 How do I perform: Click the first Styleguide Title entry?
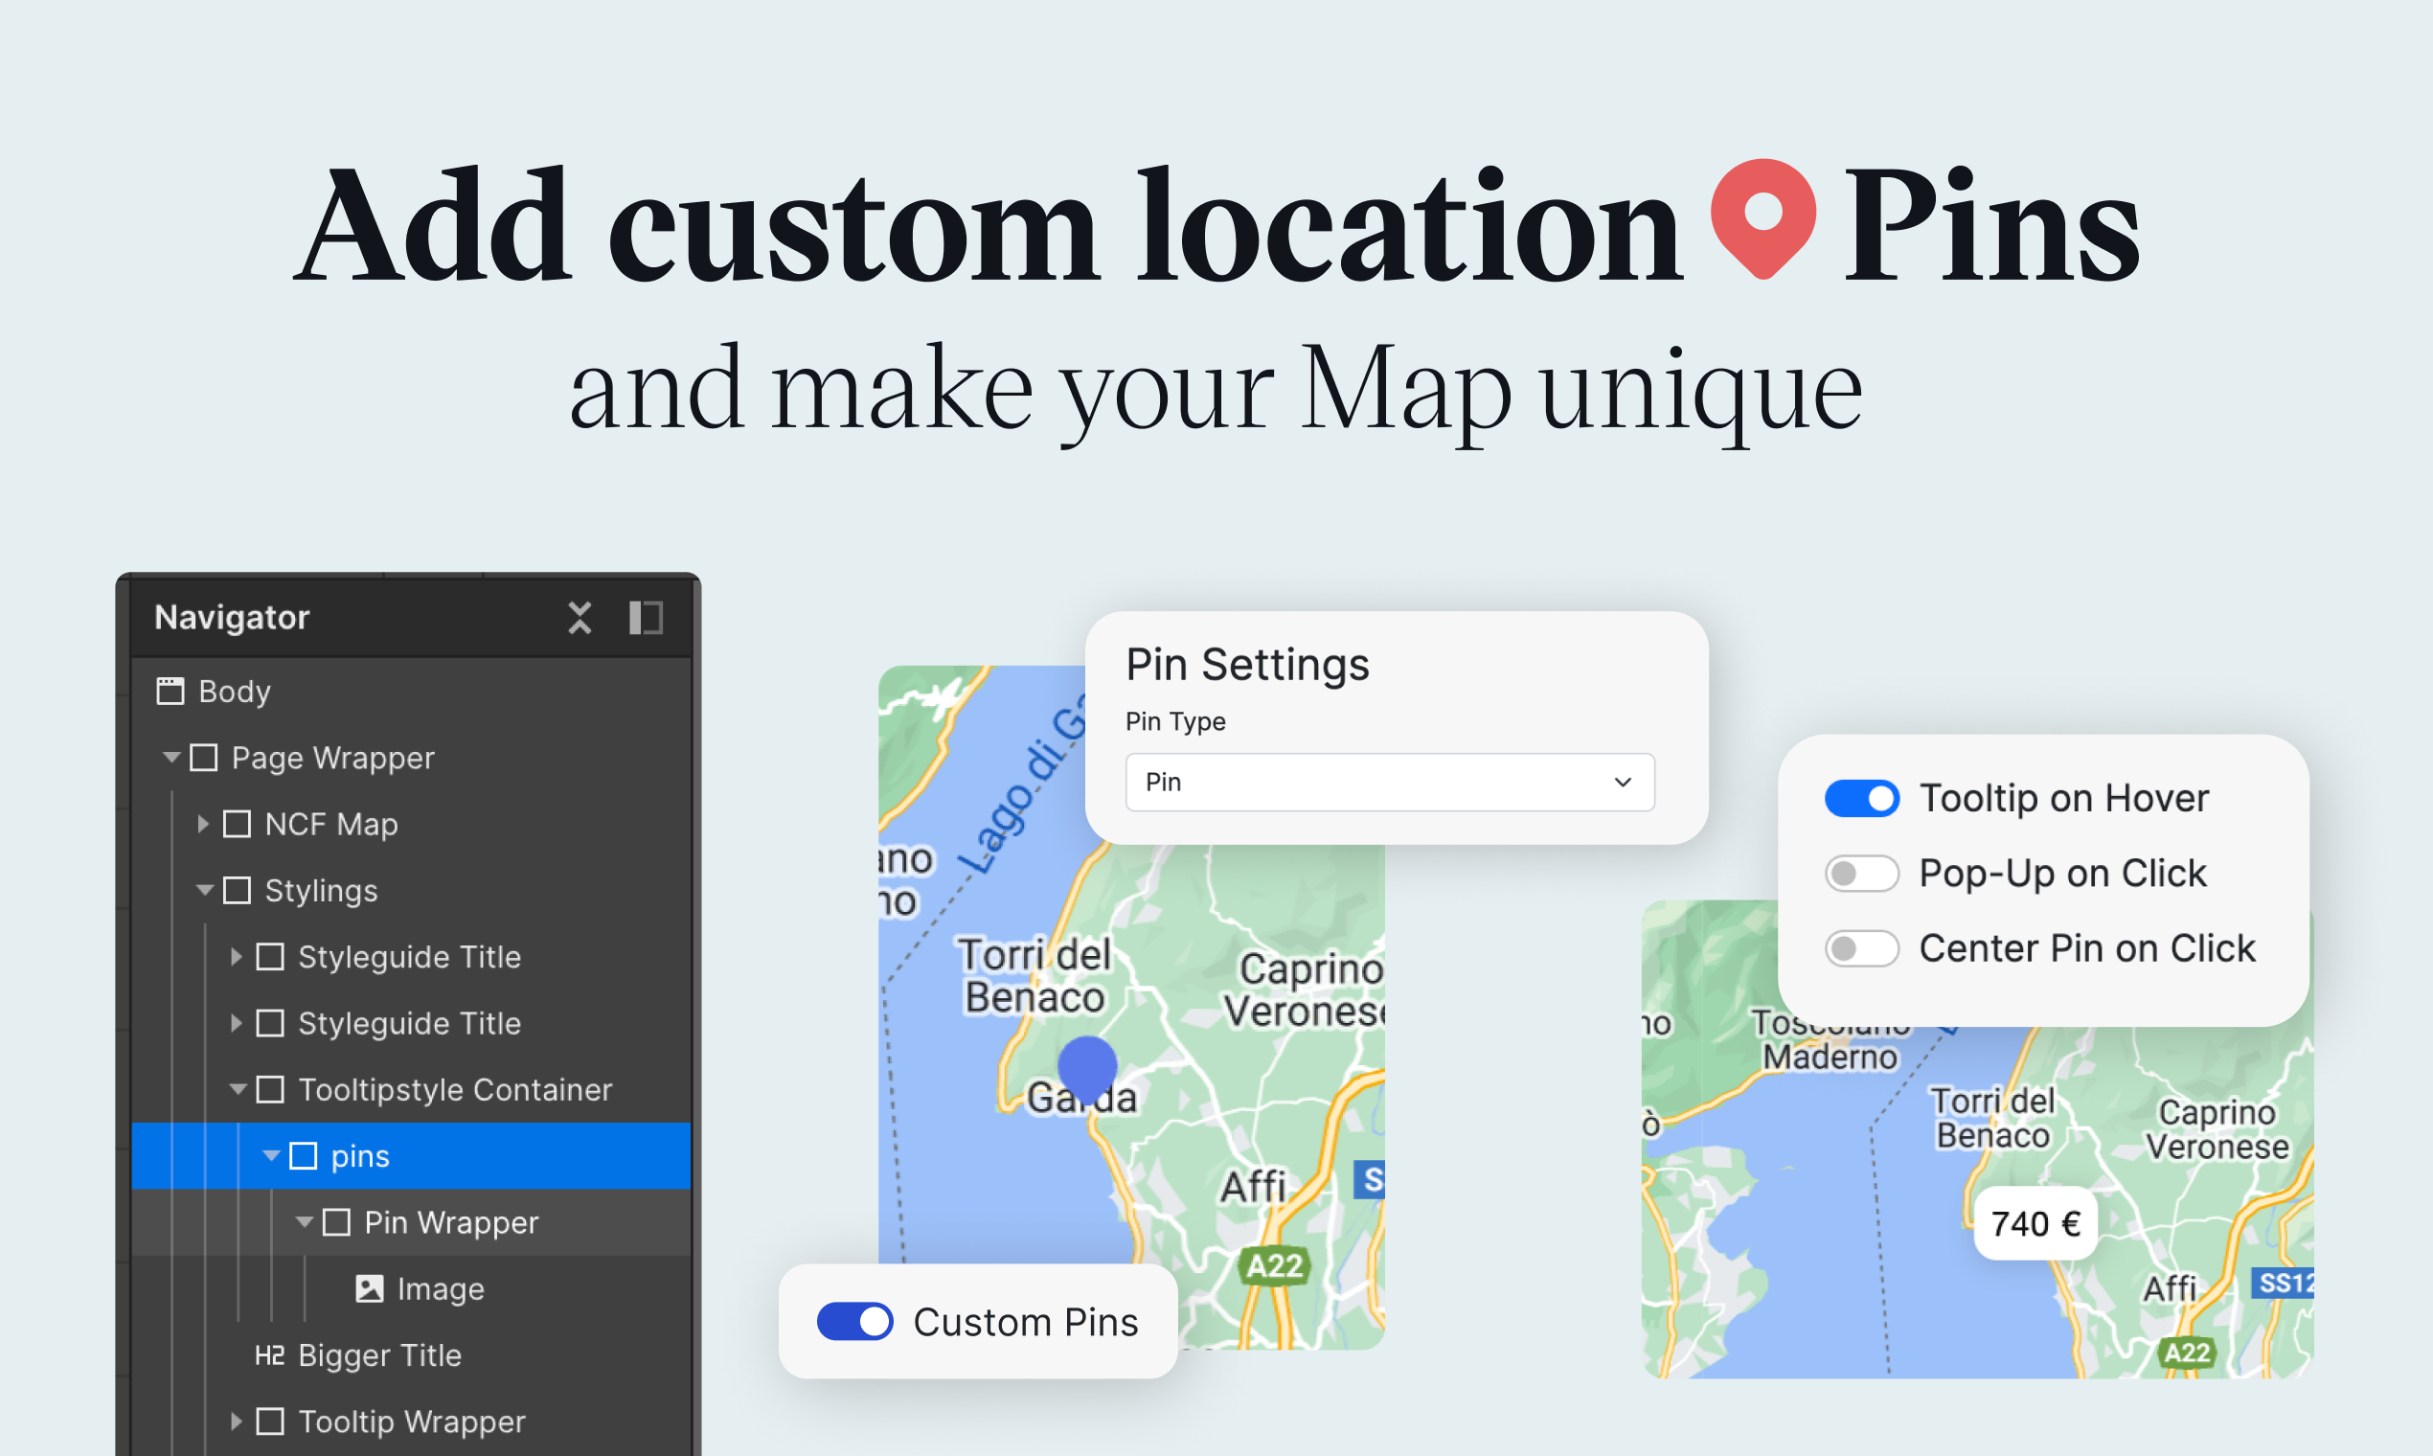click(409, 957)
